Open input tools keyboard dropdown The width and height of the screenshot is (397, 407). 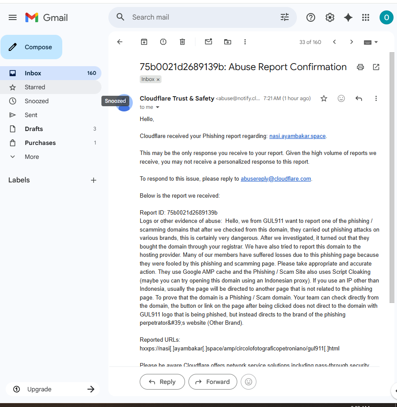coord(370,42)
